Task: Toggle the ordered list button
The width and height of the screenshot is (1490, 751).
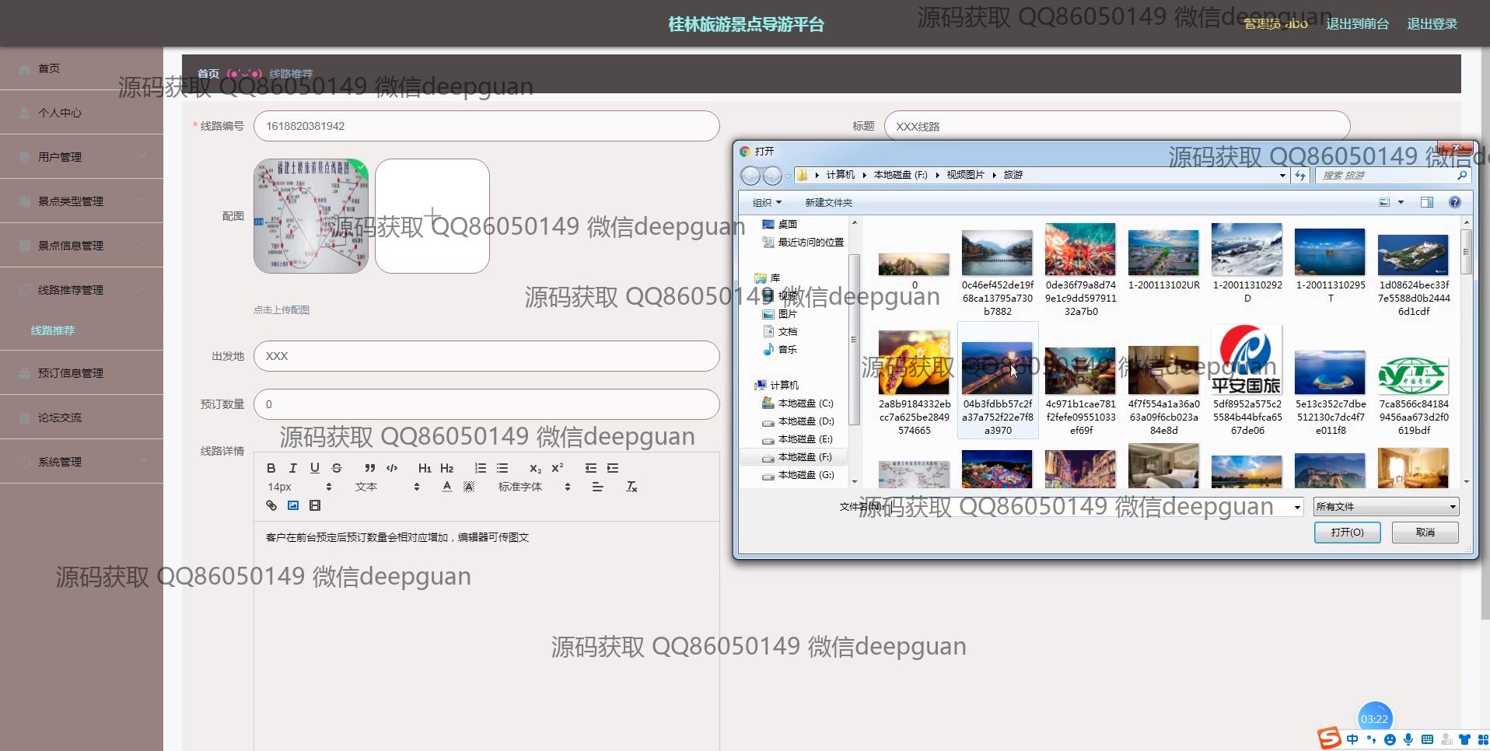Action: coord(481,468)
